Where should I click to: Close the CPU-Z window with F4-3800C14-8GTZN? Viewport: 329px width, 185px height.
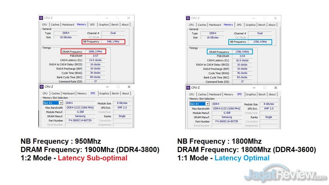click(x=129, y=87)
